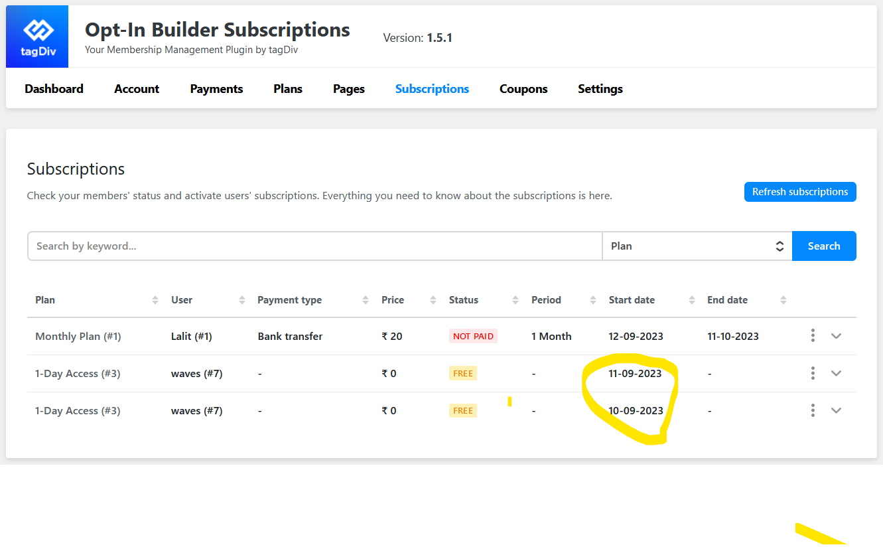
Task: Click the Opt-In Builder Subscriptions title
Action: point(218,30)
